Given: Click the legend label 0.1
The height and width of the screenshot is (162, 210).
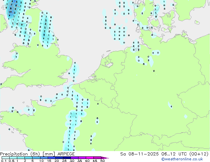Looking at the screenshot, I should (x=4, y=161).
